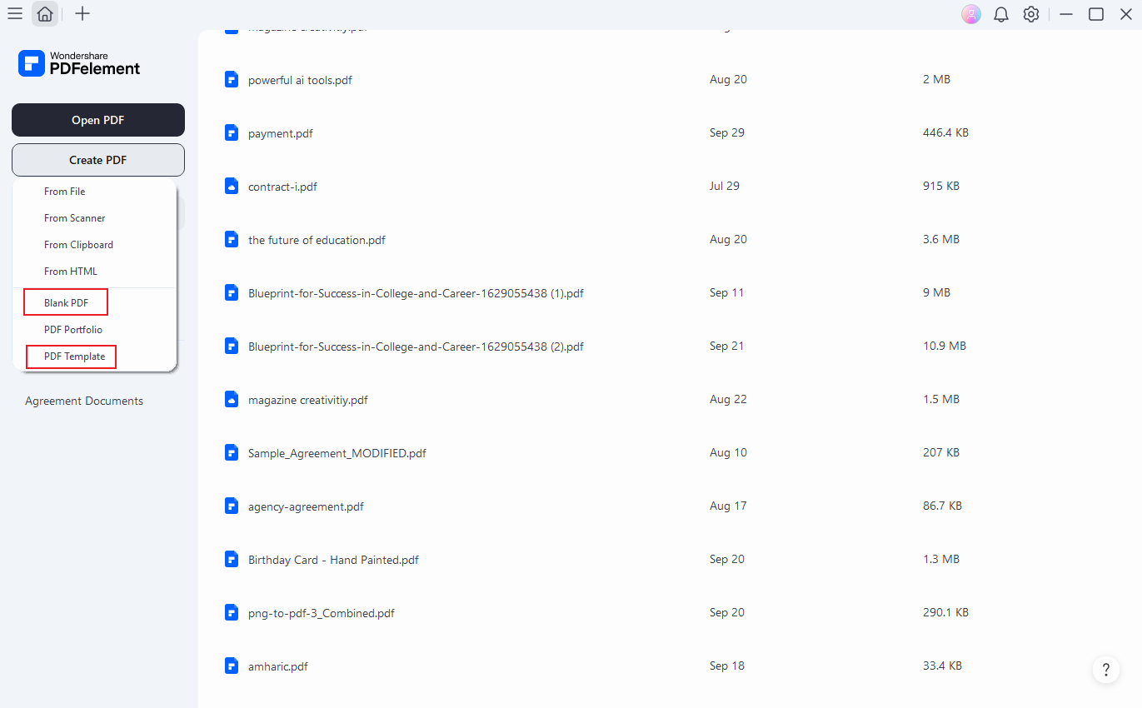Select From HTML menu entry
The width and height of the screenshot is (1142, 708).
(x=71, y=272)
